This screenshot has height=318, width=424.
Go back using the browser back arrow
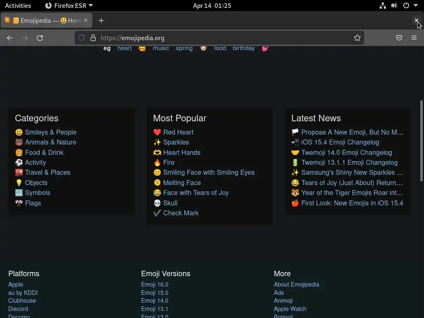(x=10, y=38)
